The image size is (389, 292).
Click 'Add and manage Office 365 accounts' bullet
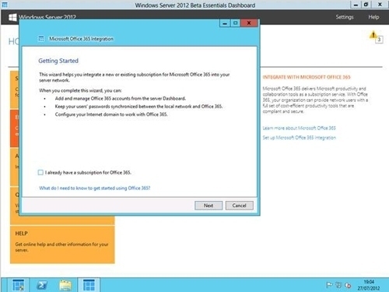pos(121,99)
